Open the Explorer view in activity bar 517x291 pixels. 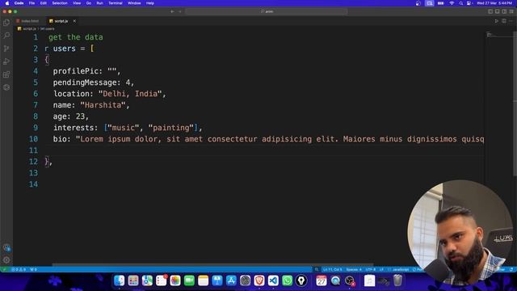click(6, 23)
